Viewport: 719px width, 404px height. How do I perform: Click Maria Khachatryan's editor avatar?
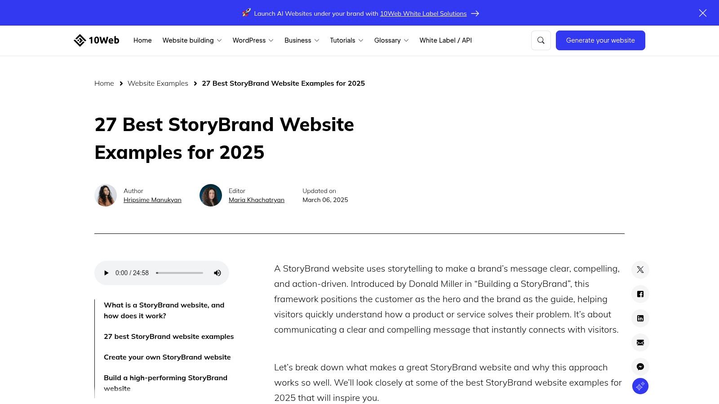[x=211, y=195]
